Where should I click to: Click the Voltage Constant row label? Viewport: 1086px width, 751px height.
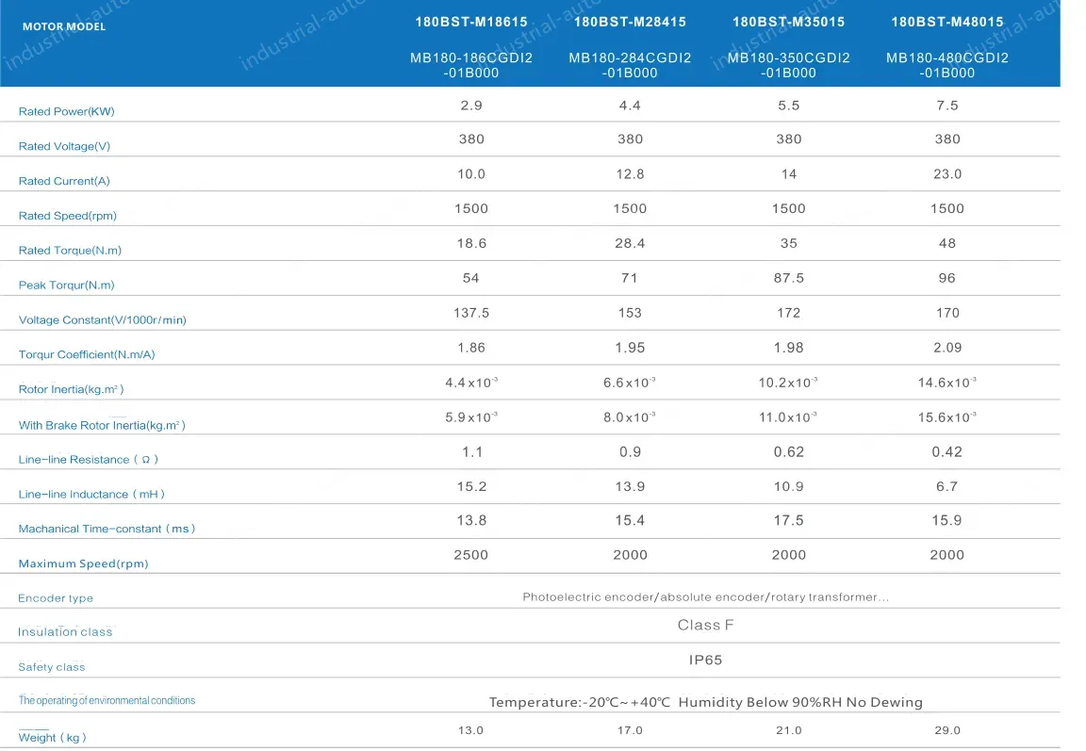pyautogui.click(x=102, y=320)
